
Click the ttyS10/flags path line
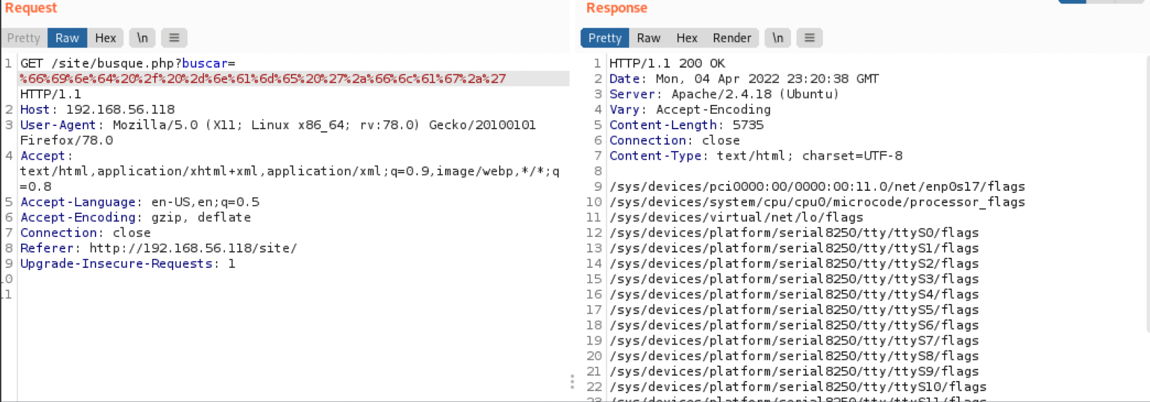click(x=798, y=387)
